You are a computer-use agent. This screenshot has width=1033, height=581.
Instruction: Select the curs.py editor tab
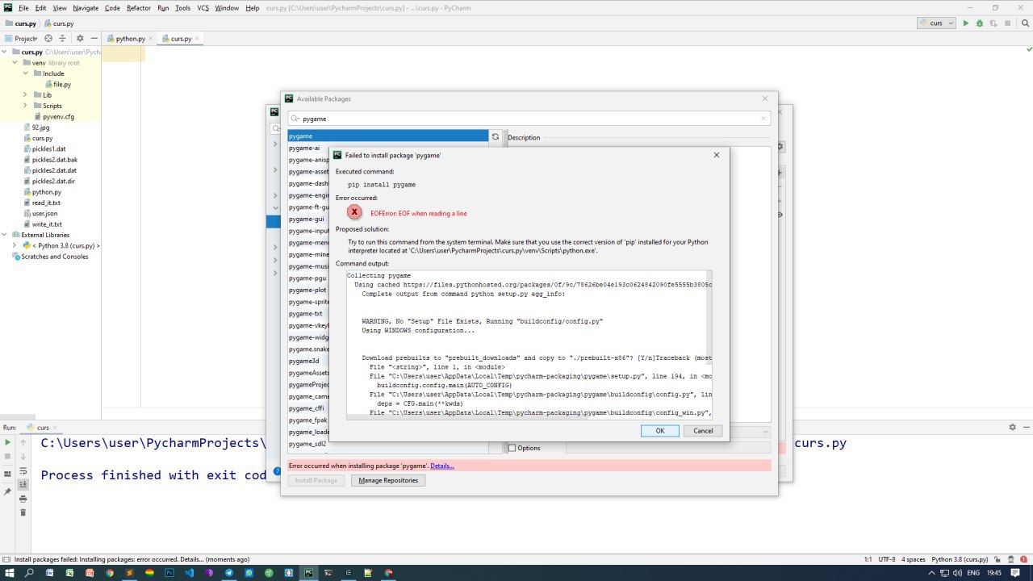tap(181, 38)
